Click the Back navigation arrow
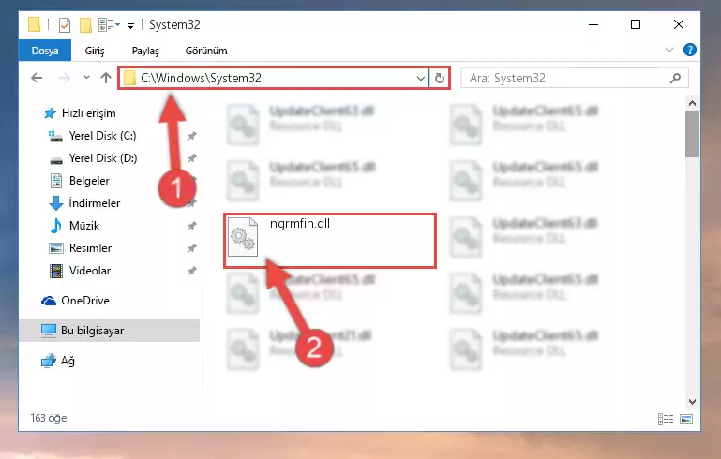This screenshot has width=721, height=459. pos(37,78)
